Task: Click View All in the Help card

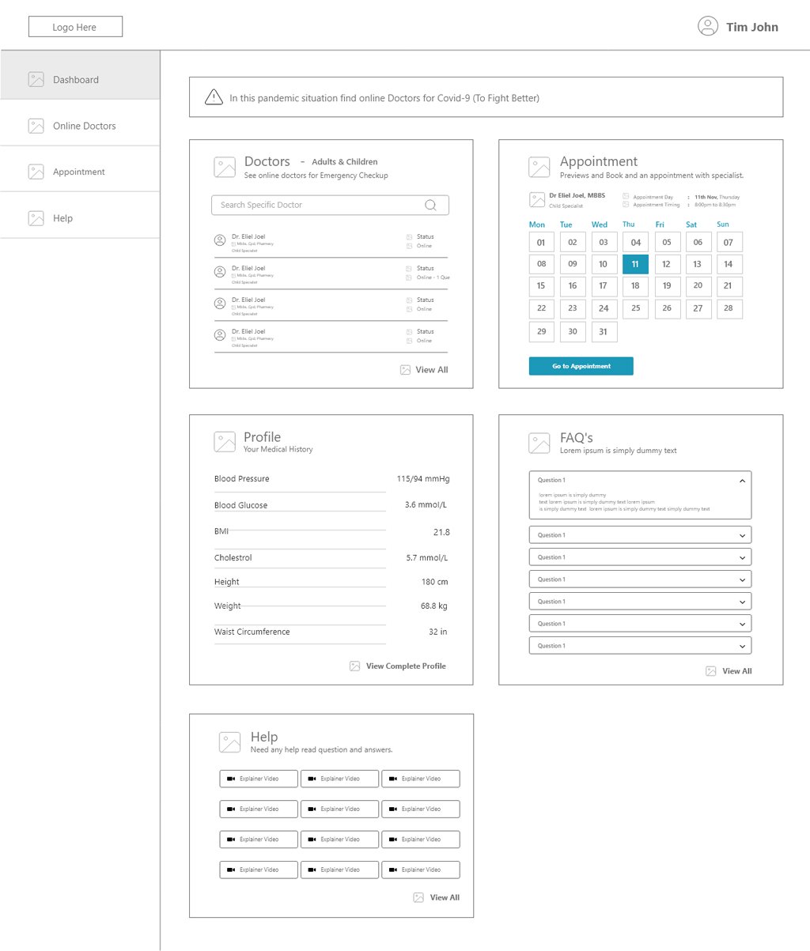Action: [445, 897]
